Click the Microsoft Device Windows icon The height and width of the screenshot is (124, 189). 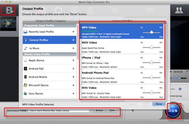25,85
